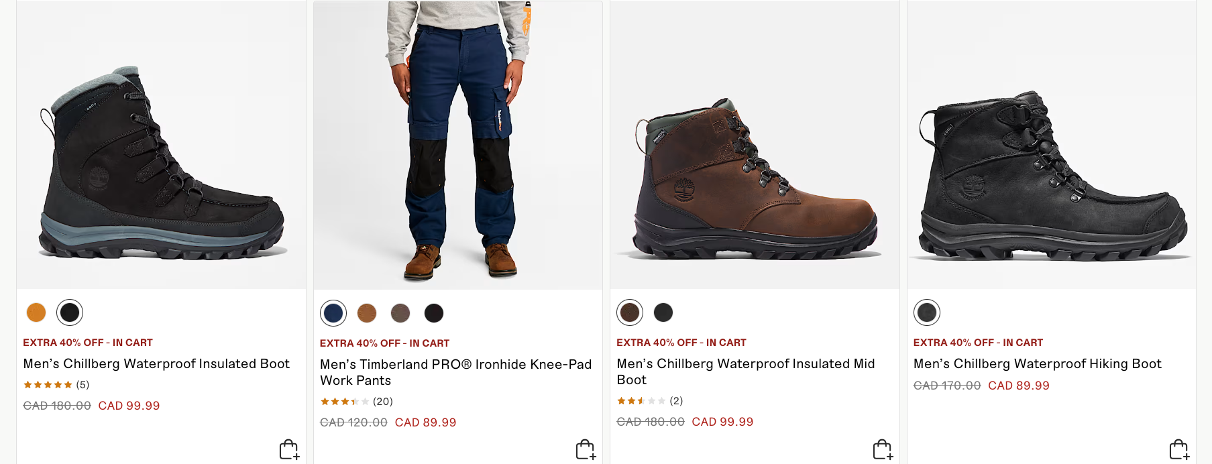Select wheat color for Chillberg Insulated Boot

[x=36, y=312]
